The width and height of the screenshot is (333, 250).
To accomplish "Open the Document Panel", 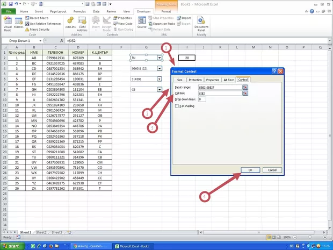I will point(202,24).
